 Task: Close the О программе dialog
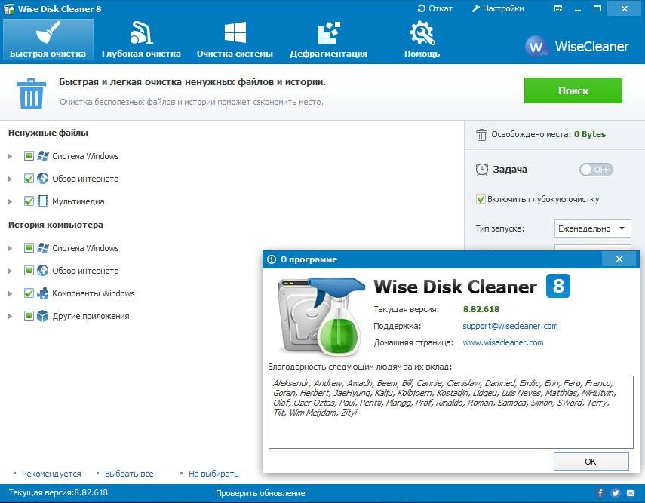(619, 259)
